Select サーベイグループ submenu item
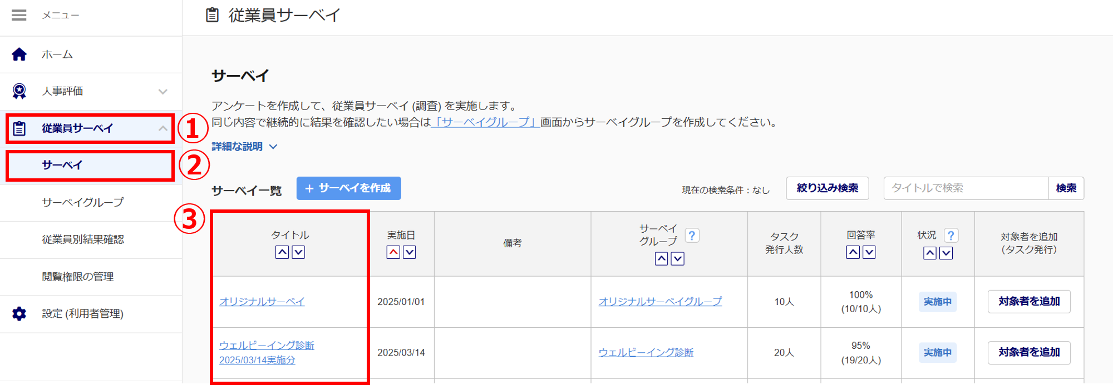This screenshot has width=1113, height=385. 91,203
